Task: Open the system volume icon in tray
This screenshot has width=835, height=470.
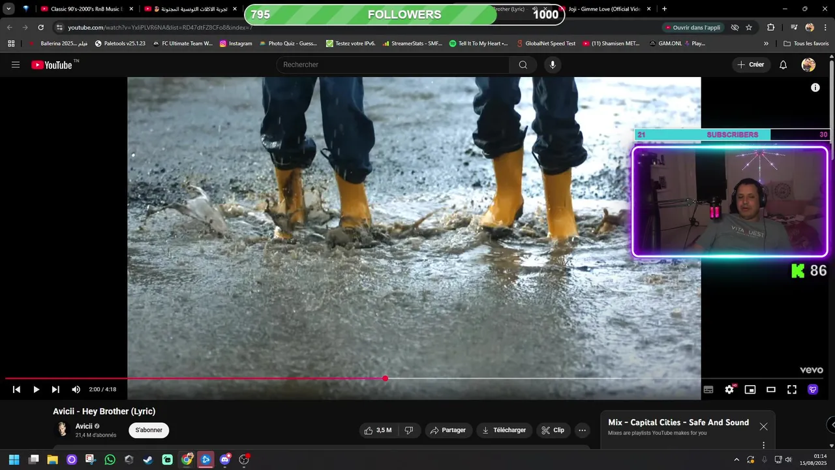Action: click(x=789, y=460)
